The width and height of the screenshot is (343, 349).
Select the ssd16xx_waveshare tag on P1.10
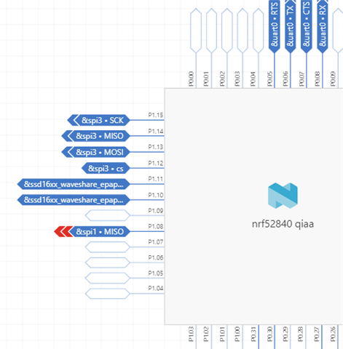click(x=74, y=200)
